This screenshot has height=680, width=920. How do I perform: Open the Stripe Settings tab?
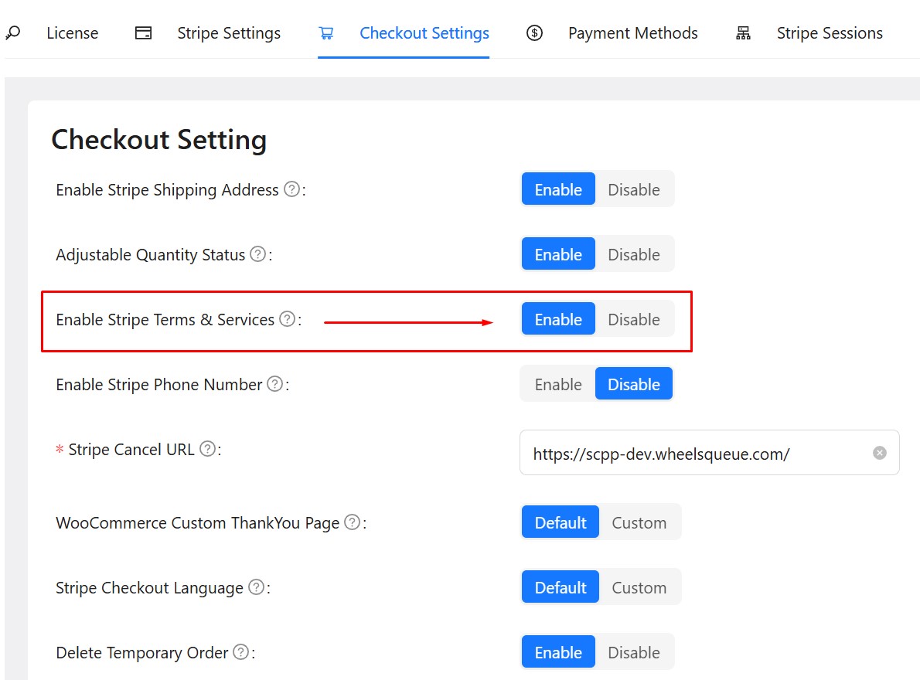[x=228, y=33]
